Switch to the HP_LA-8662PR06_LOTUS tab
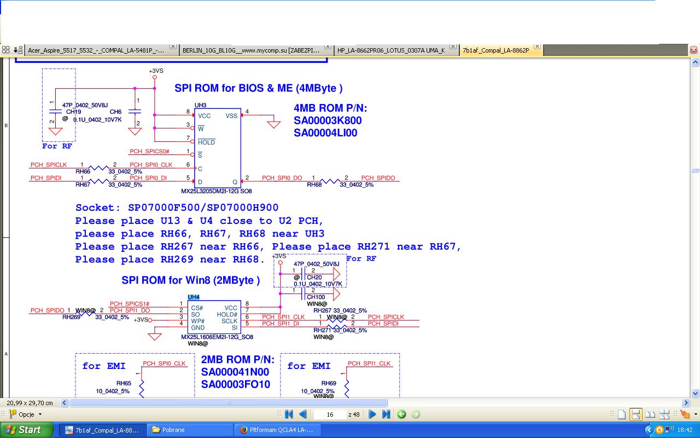Viewport: 700px width, 438px height. pyautogui.click(x=392, y=50)
